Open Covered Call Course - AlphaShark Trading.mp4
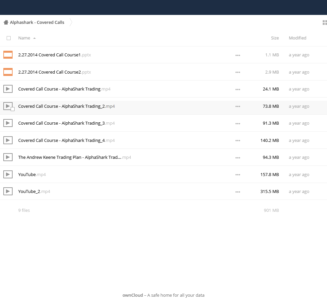 pyautogui.click(x=64, y=89)
